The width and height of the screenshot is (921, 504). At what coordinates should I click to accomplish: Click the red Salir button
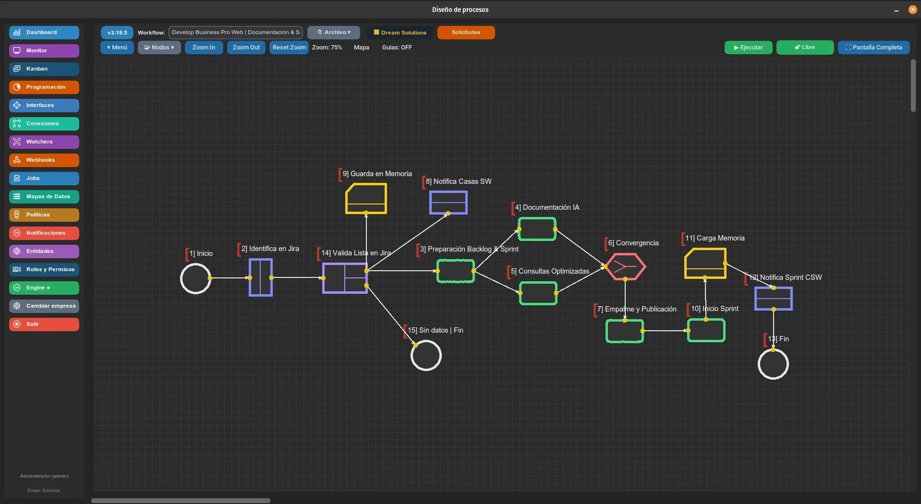[44, 324]
